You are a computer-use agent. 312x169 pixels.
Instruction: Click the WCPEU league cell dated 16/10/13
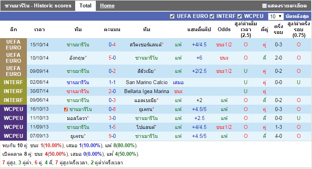pyautogui.click(x=14, y=109)
